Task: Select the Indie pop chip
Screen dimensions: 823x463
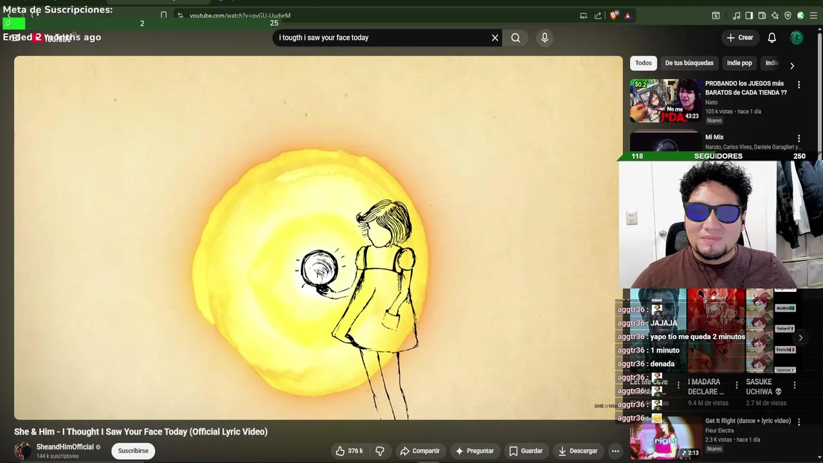Action: [739, 63]
